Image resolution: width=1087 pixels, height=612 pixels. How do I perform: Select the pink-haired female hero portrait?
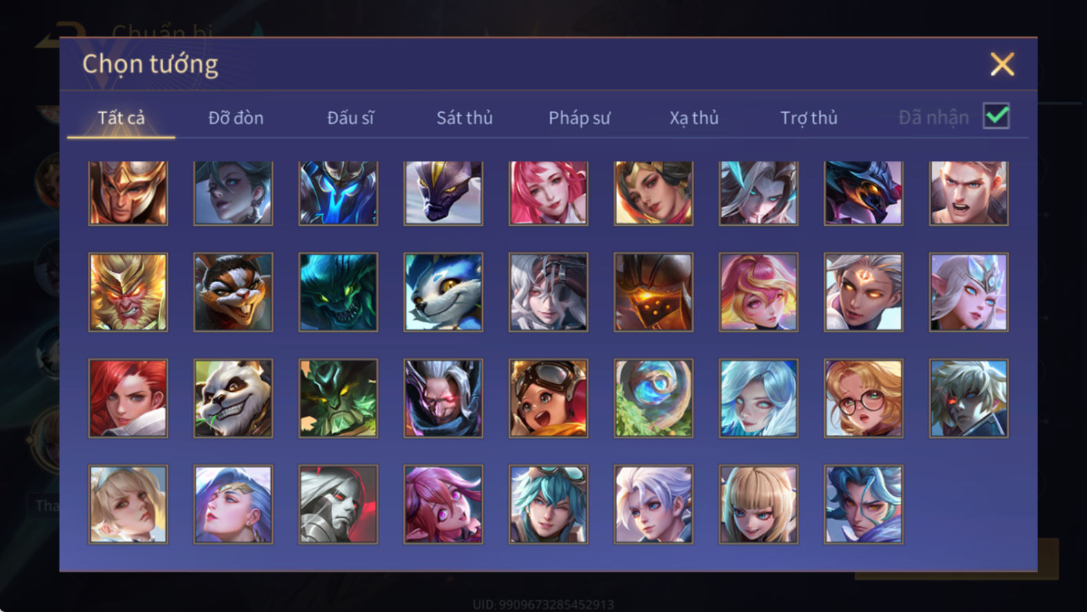click(548, 193)
